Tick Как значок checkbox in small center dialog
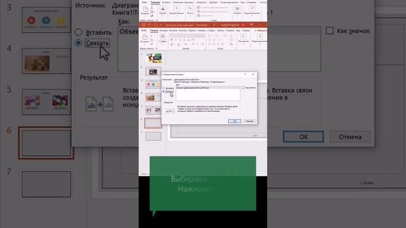This screenshot has height=228, width=406. [243, 88]
